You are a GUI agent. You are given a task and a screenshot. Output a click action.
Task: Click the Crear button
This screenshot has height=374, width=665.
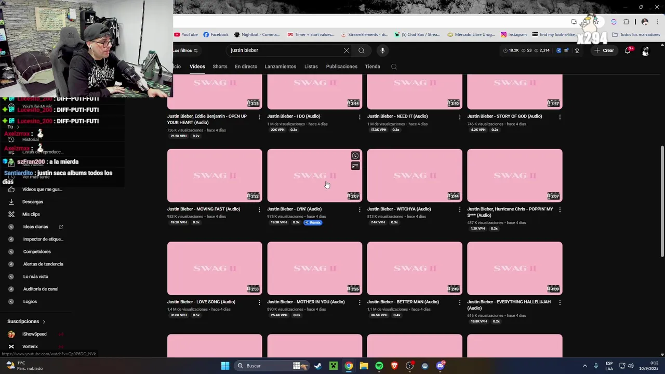pos(604,50)
